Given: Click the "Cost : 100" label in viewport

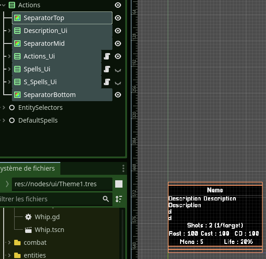Looking at the screenshot, I should (x=215, y=233).
